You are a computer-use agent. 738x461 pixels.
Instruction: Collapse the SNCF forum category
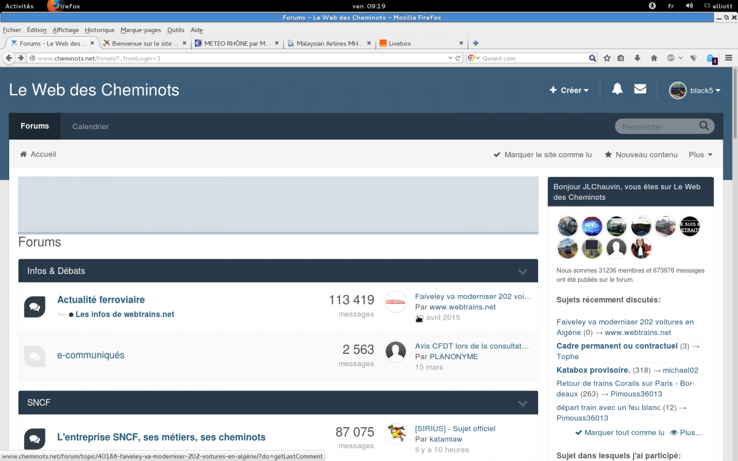(522, 403)
